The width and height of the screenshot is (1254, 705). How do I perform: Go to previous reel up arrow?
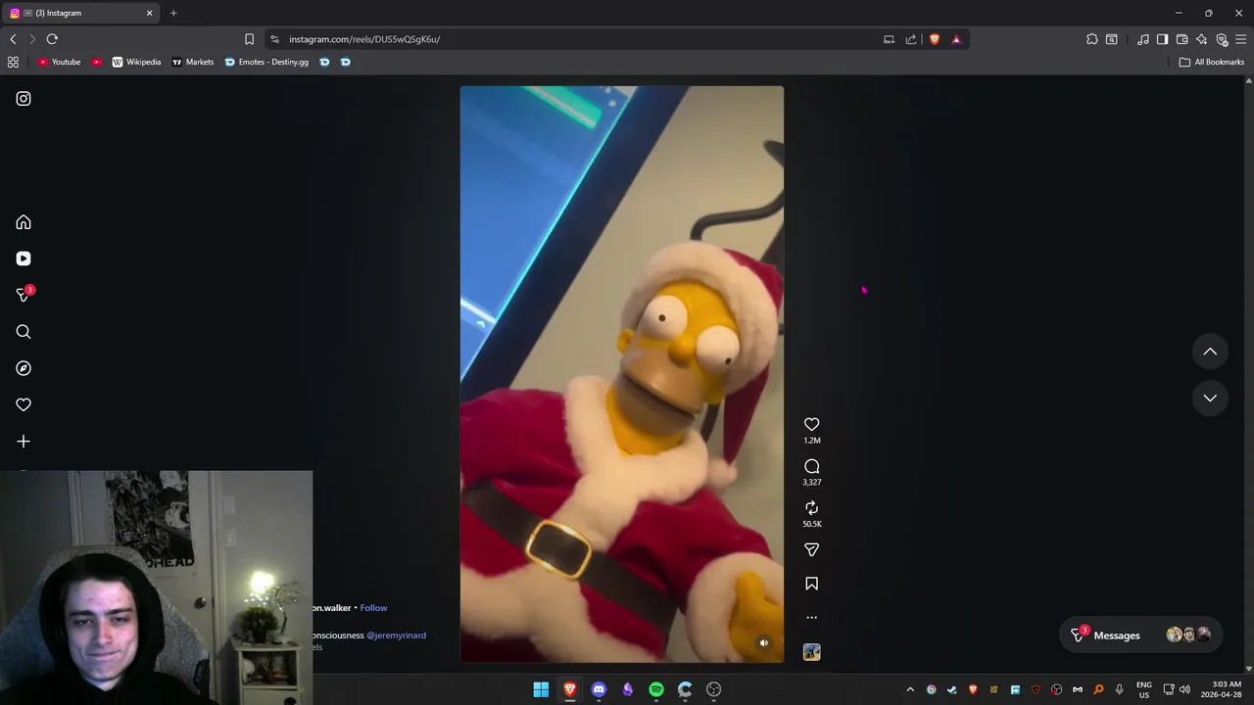(x=1210, y=352)
